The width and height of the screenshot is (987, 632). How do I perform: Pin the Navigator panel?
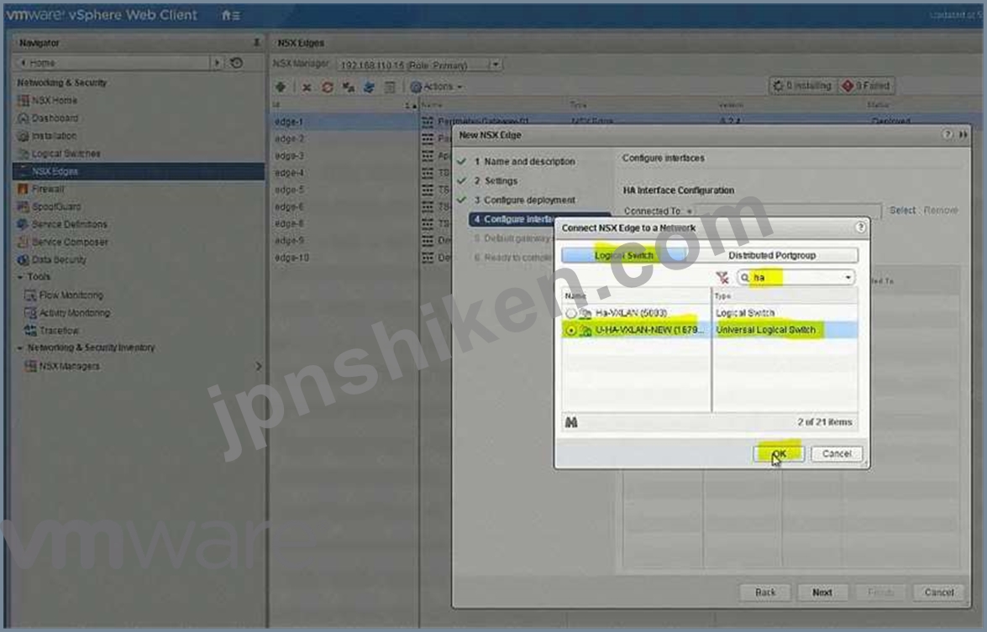255,43
